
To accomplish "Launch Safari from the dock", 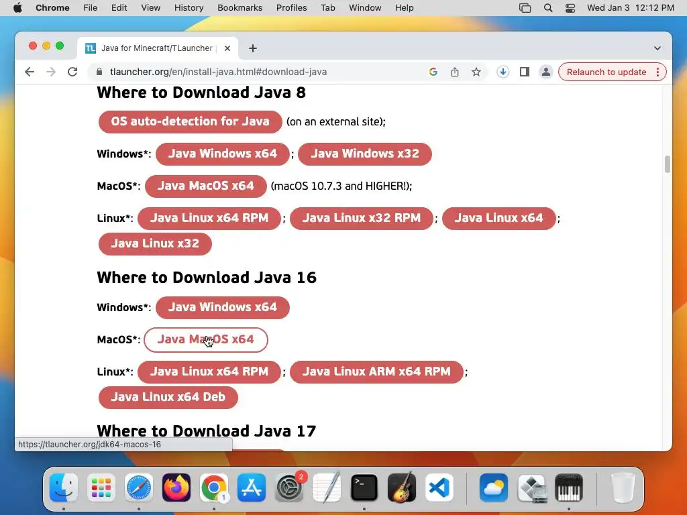I will click(139, 488).
